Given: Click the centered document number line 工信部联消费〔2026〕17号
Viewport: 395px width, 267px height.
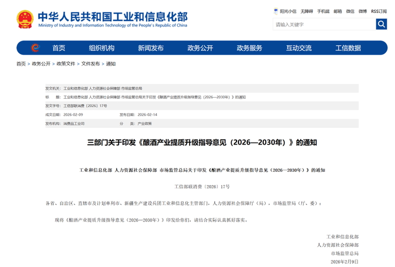Looking at the screenshot, I should click(x=202, y=187).
